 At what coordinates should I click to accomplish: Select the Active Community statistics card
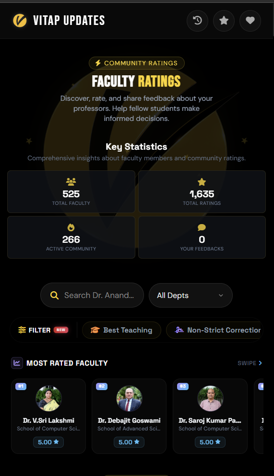(71, 238)
